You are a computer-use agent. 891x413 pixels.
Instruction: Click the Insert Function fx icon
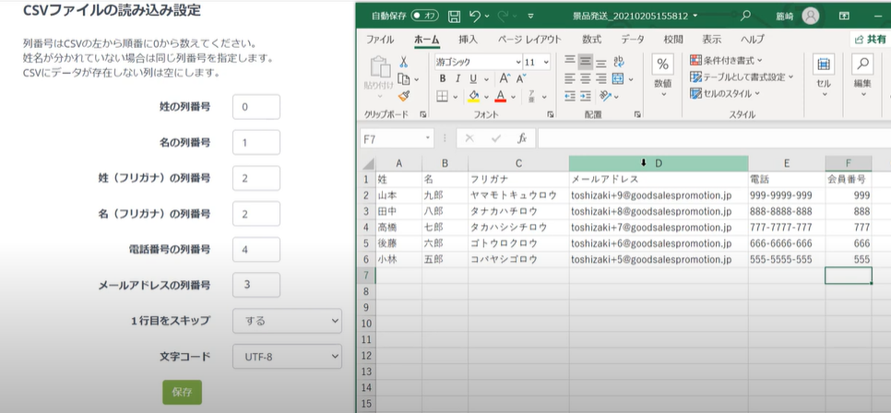tap(522, 138)
